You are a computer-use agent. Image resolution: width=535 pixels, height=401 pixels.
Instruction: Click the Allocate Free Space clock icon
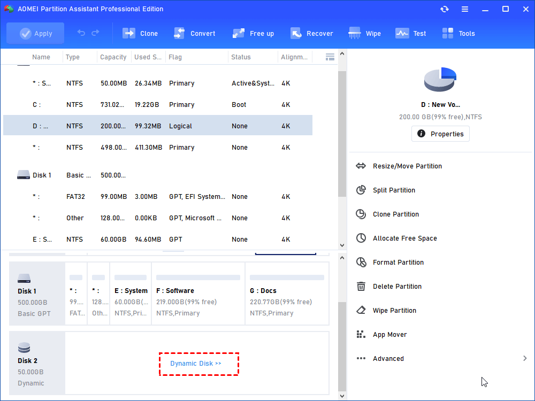(x=361, y=238)
